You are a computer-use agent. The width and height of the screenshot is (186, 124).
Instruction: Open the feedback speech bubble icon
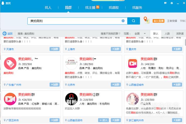pos(165,3)
